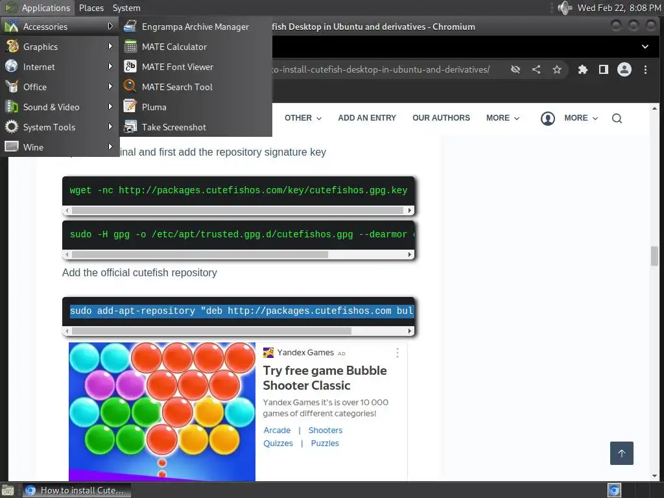
Task: Click the Engrampa archive icon
Action: [130, 26]
